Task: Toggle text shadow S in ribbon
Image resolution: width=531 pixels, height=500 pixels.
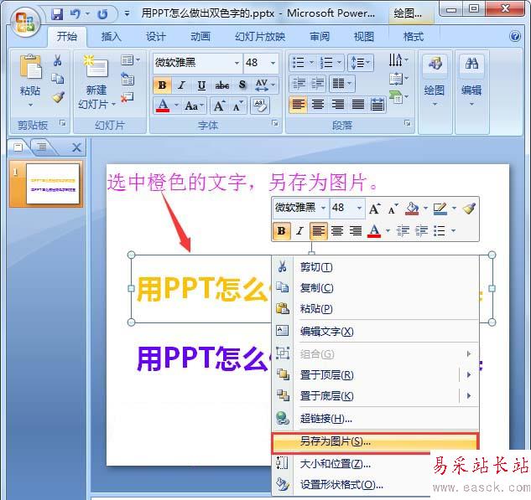Action: point(242,85)
